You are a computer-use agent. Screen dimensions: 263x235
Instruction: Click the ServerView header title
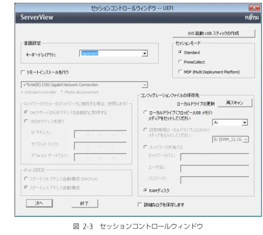tap(37, 17)
